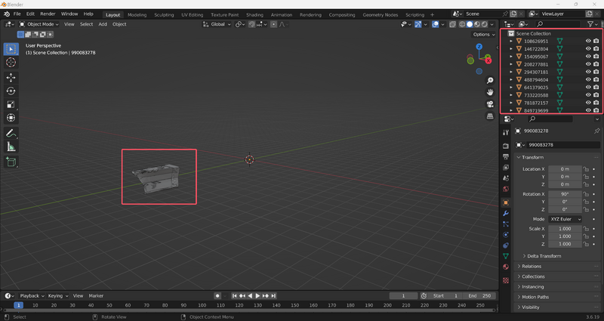Activate the 3D Cursor tool
This screenshot has height=321, width=604.
coord(11,62)
